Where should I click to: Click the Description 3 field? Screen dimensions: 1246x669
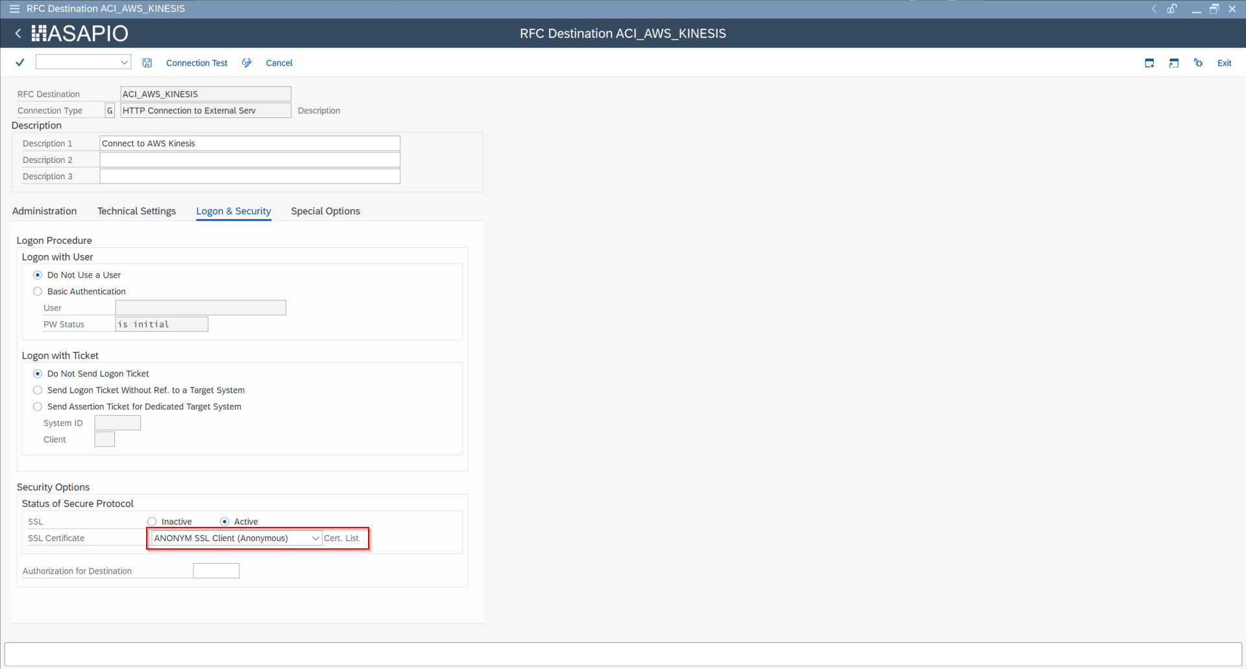click(x=250, y=176)
